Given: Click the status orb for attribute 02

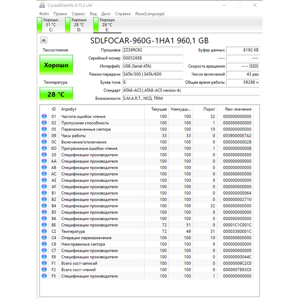Looking at the screenshot, I should pyautogui.click(x=44, y=123).
